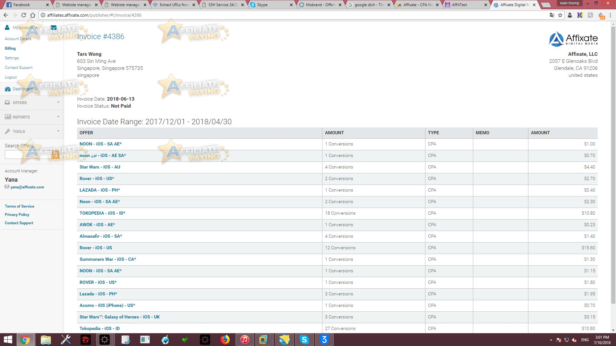Click the green checkmark taskbar icon
This screenshot has height=346, width=616.
185,340
